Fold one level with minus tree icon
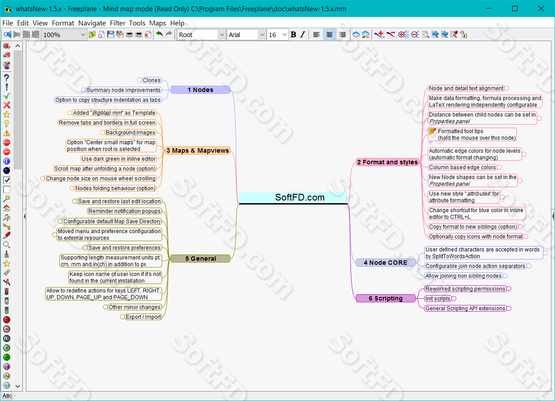Image resolution: width=555 pixels, height=401 pixels. click(x=415, y=34)
